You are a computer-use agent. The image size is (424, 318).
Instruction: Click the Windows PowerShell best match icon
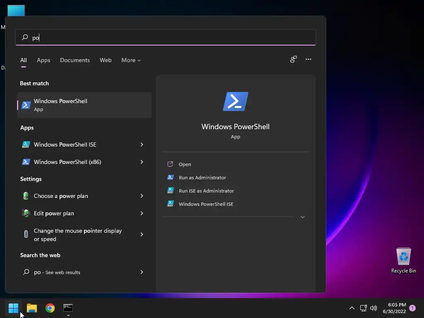pos(26,105)
